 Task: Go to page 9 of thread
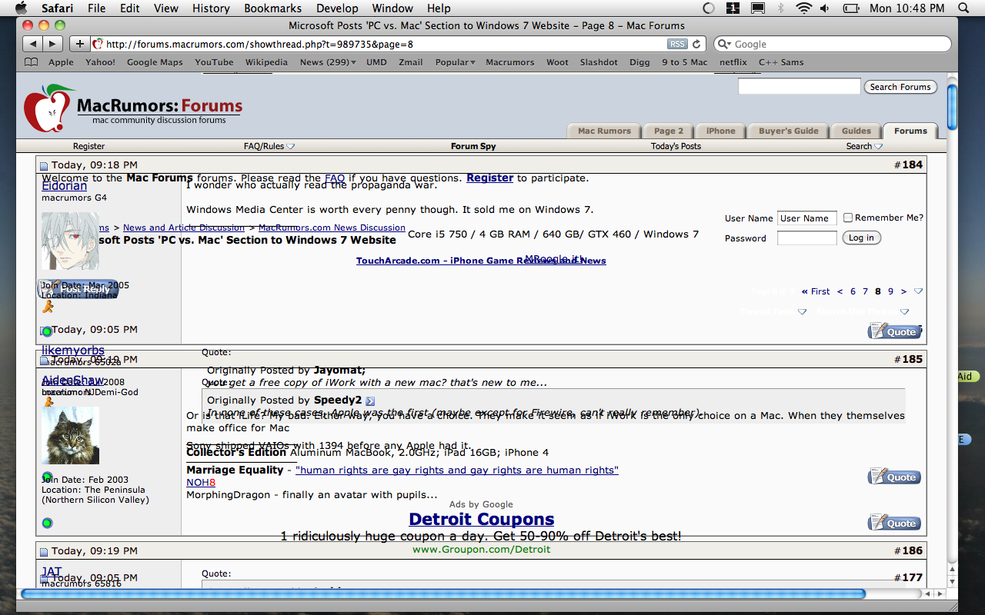coord(890,291)
